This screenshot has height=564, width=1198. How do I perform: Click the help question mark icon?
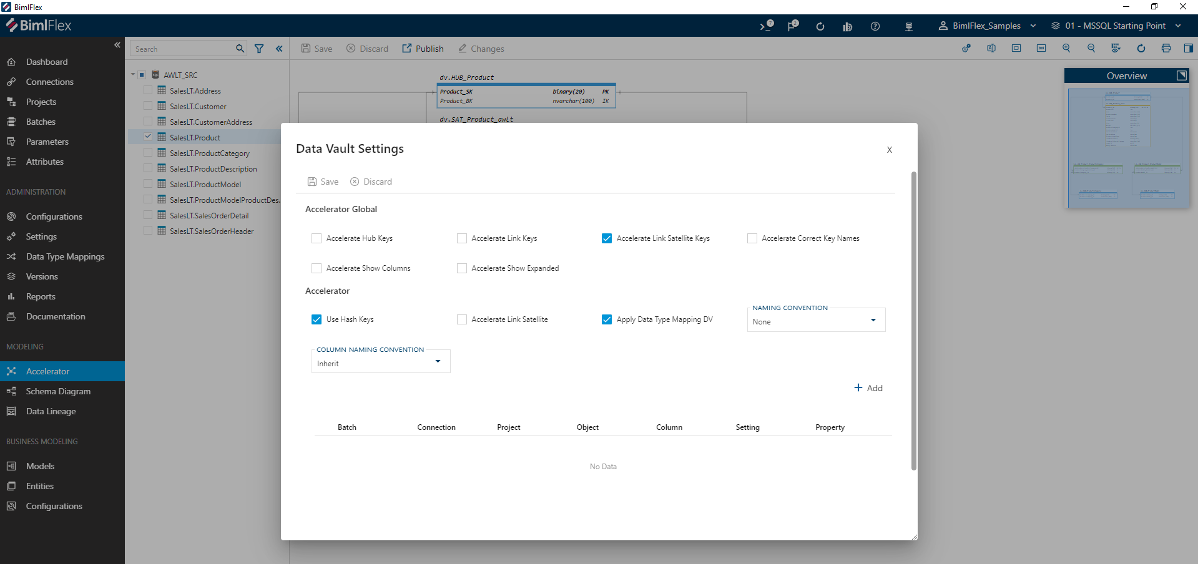coord(875,26)
